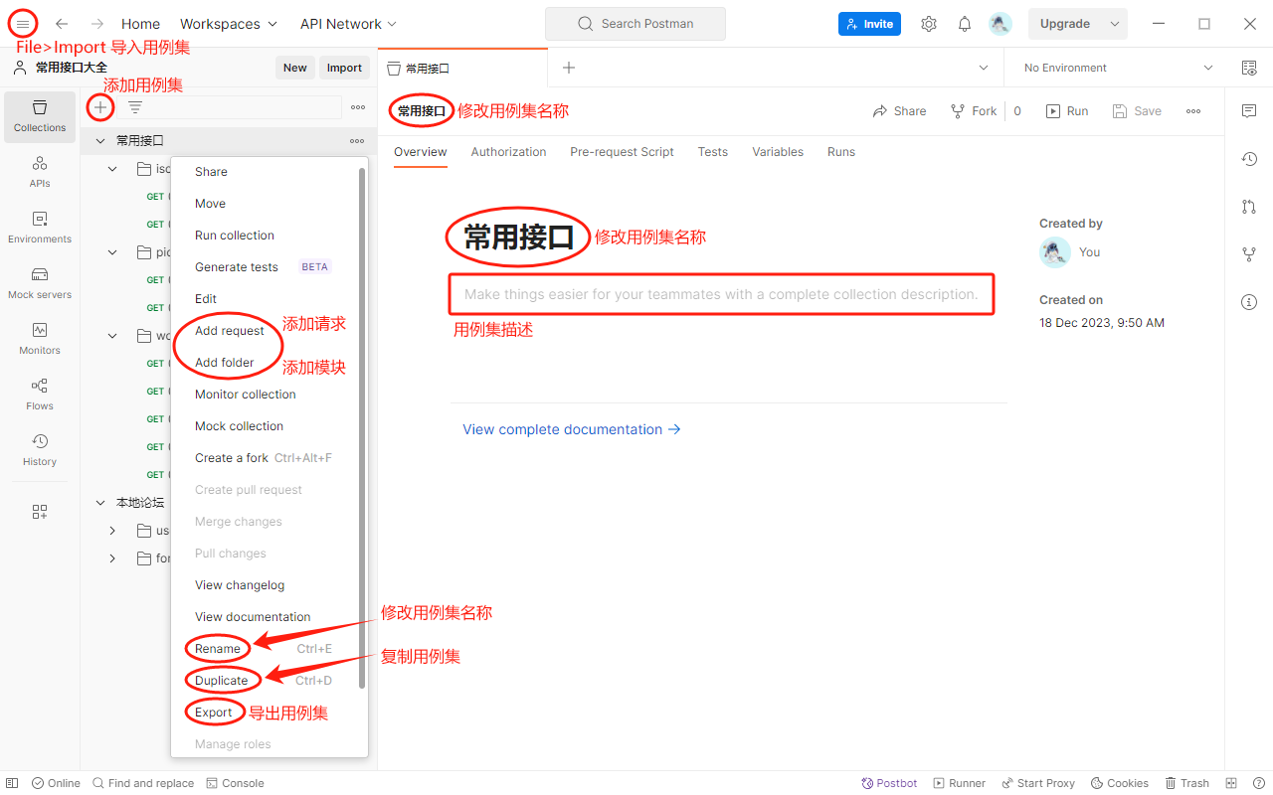Open the user avatar menu
This screenshot has width=1273, height=795.
pos(1000,24)
